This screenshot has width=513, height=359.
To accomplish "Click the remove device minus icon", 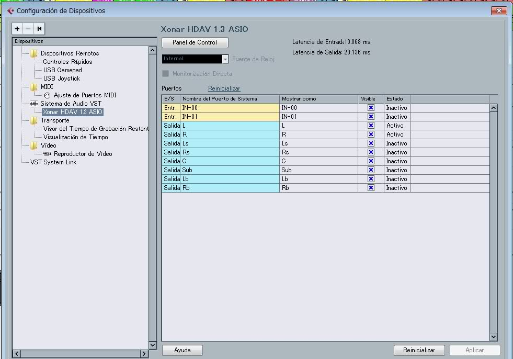I will click(x=28, y=29).
